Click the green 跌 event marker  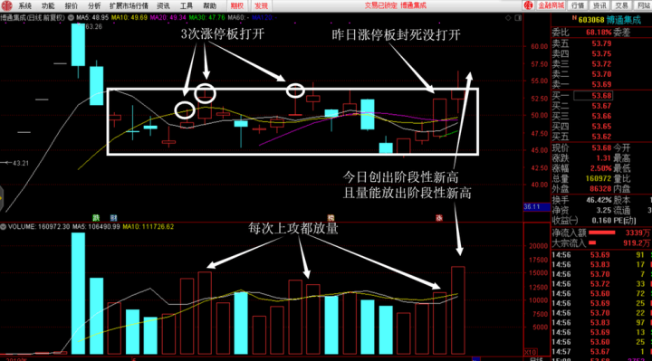pos(96,218)
